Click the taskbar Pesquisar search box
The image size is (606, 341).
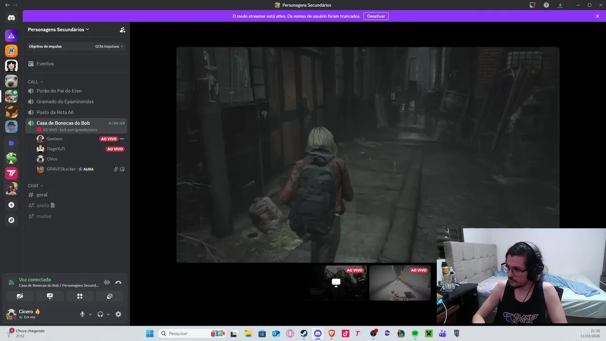(x=192, y=333)
